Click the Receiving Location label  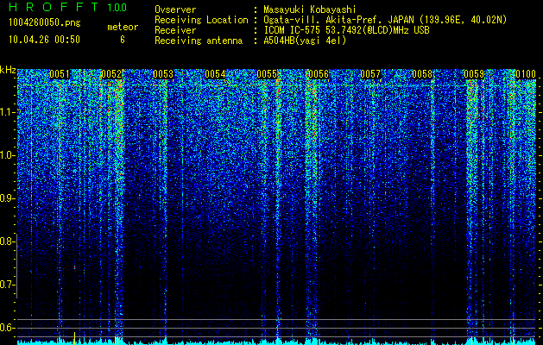201,20
